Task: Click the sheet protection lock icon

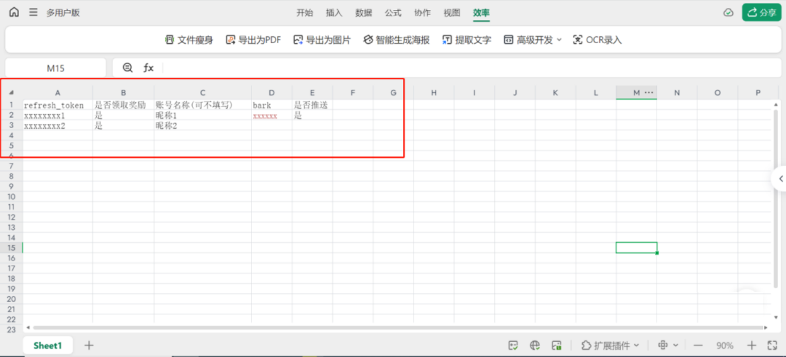Action: (x=556, y=345)
